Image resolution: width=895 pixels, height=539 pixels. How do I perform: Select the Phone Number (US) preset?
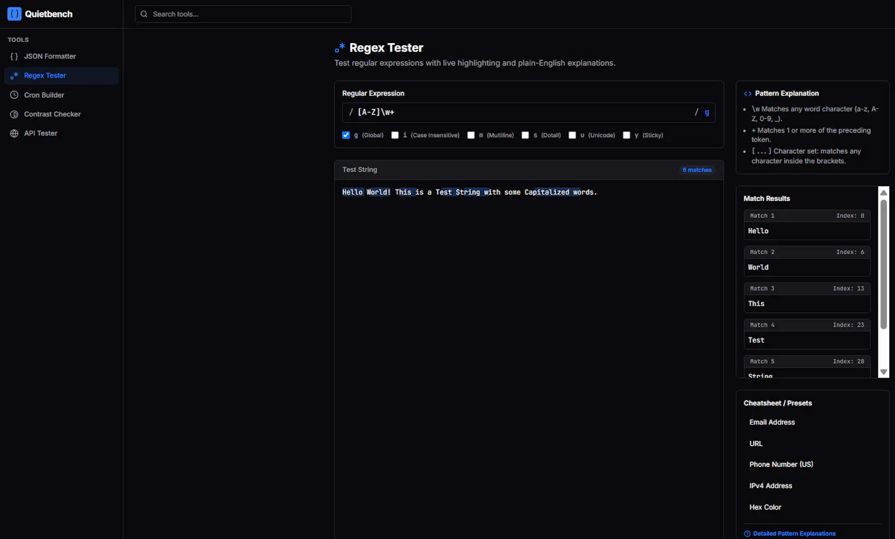pos(812,465)
